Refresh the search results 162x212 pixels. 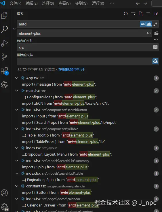125,14
